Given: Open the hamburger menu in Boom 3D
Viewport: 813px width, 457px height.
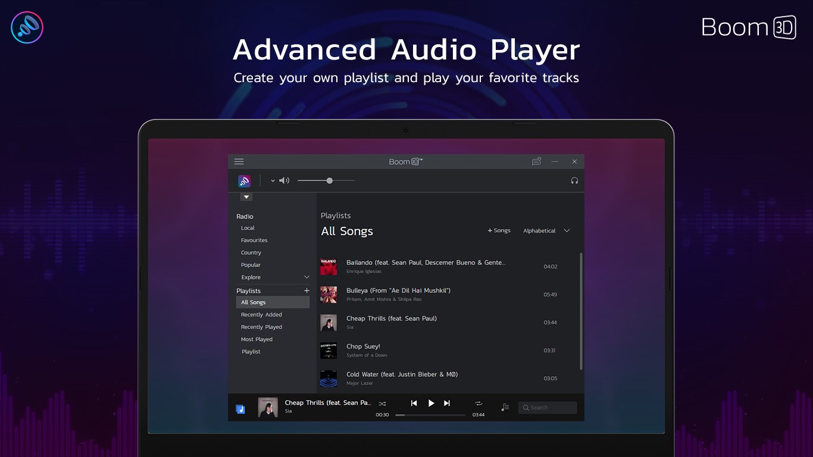Looking at the screenshot, I should point(239,161).
